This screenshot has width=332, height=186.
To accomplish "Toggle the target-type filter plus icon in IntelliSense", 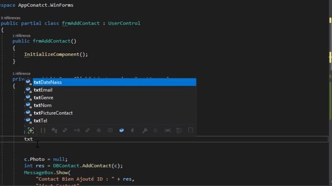I will [x=31, y=130].
